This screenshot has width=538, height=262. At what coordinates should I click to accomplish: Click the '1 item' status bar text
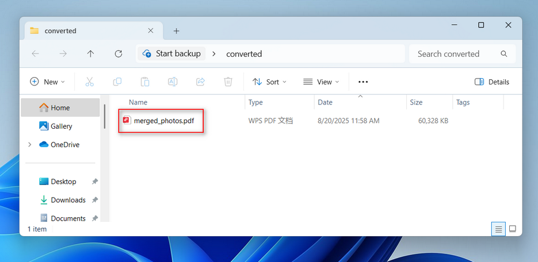point(37,229)
